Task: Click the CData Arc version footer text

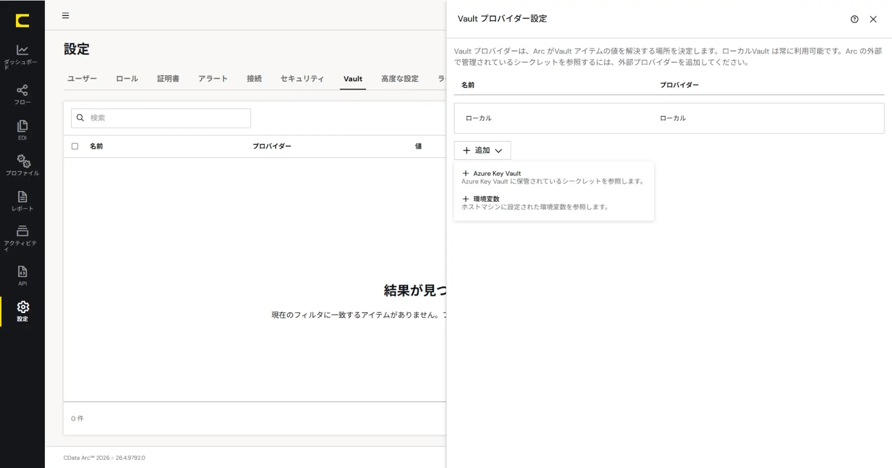Action: (105, 458)
